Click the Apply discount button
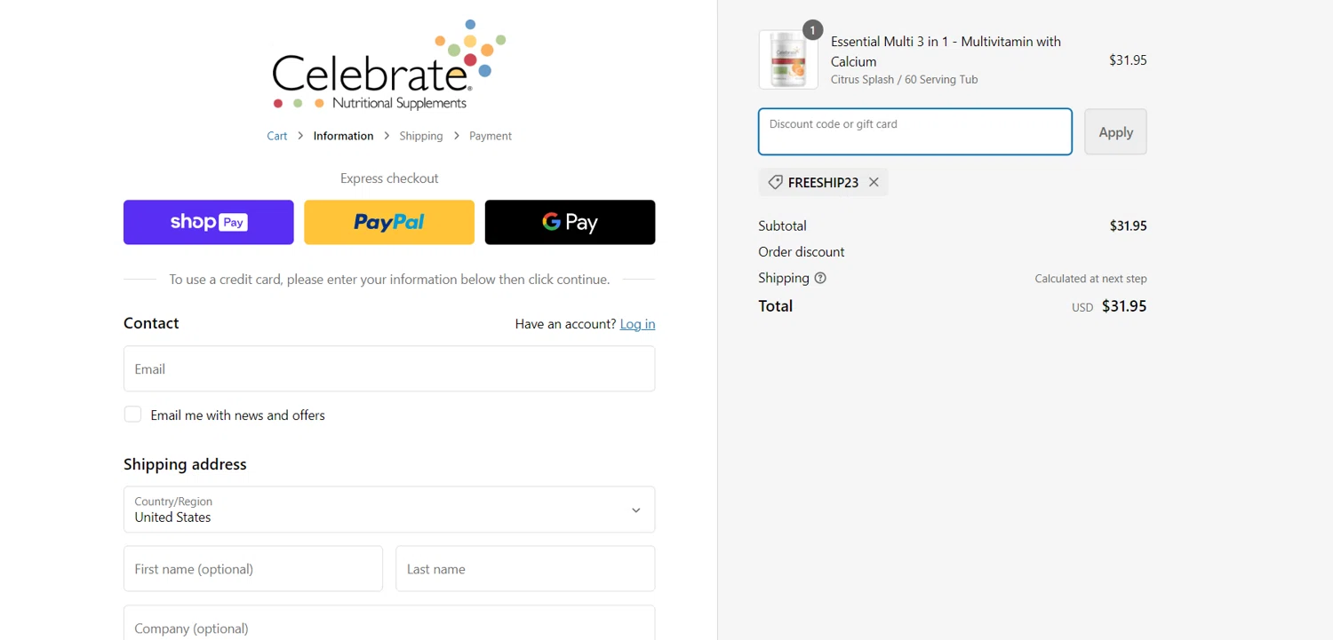 1115,131
